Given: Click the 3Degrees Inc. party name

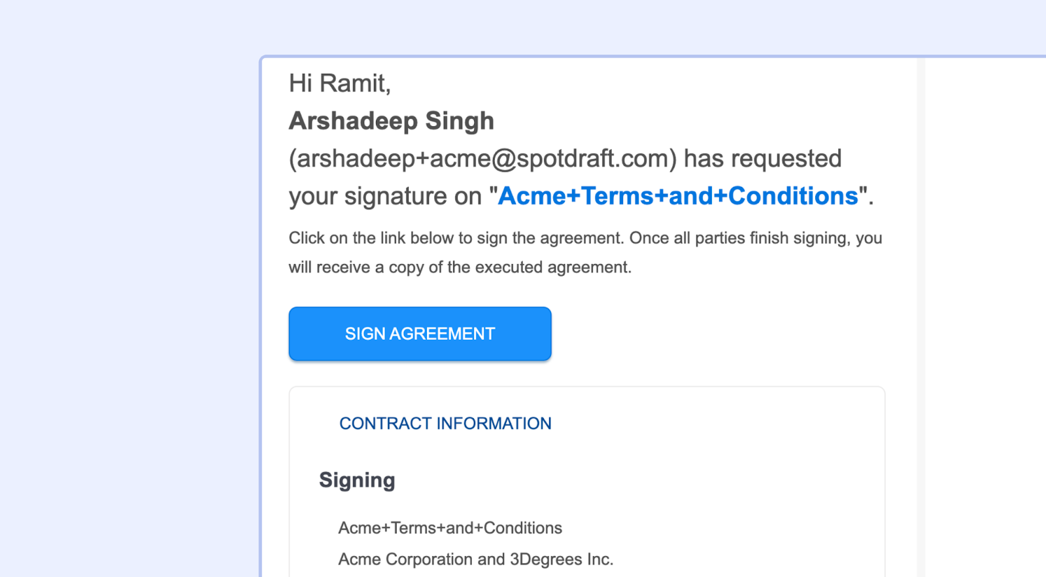Looking at the screenshot, I should (x=561, y=559).
